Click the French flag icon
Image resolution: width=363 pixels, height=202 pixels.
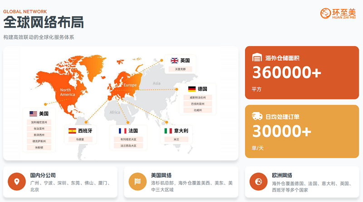123,131
